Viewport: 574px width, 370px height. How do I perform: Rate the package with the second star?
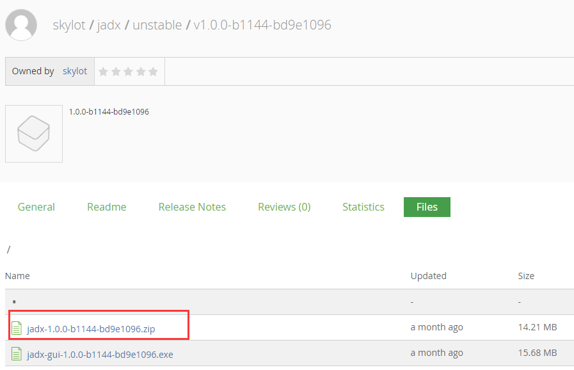click(x=116, y=72)
